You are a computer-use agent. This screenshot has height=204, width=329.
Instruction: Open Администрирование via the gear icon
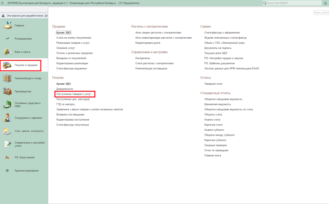coord(7,171)
